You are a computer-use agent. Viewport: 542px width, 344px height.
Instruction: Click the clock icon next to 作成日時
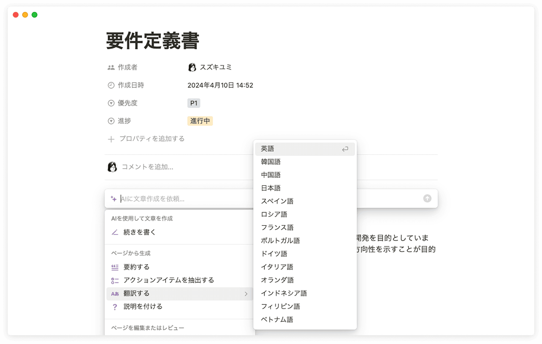[x=111, y=85]
